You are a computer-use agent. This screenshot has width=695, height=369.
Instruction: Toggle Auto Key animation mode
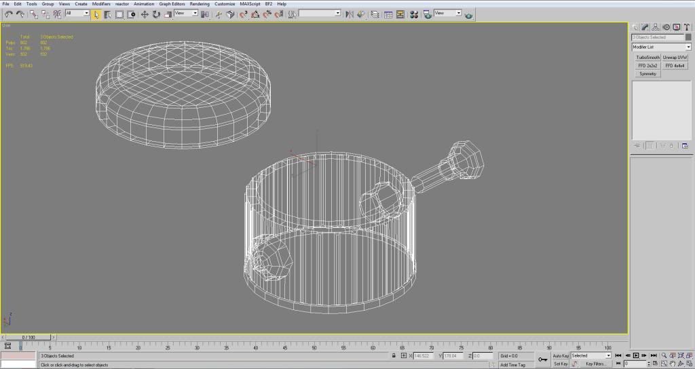coord(561,355)
